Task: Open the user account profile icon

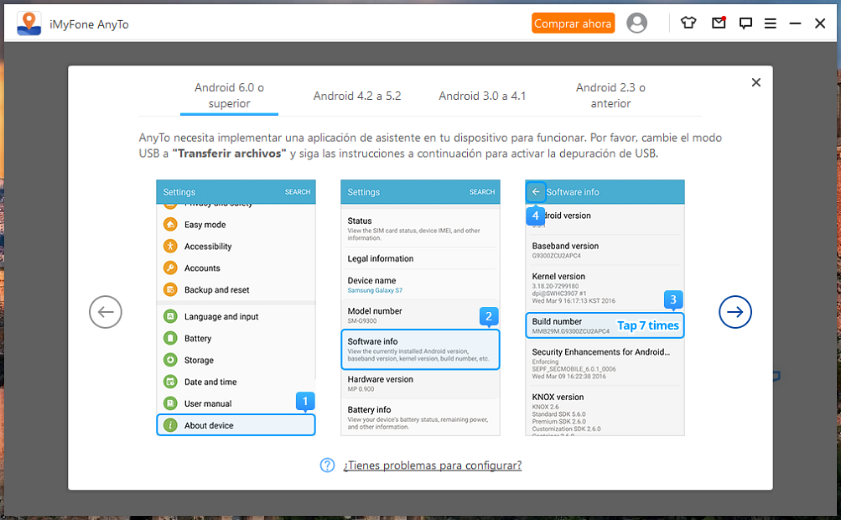Action: click(x=636, y=23)
